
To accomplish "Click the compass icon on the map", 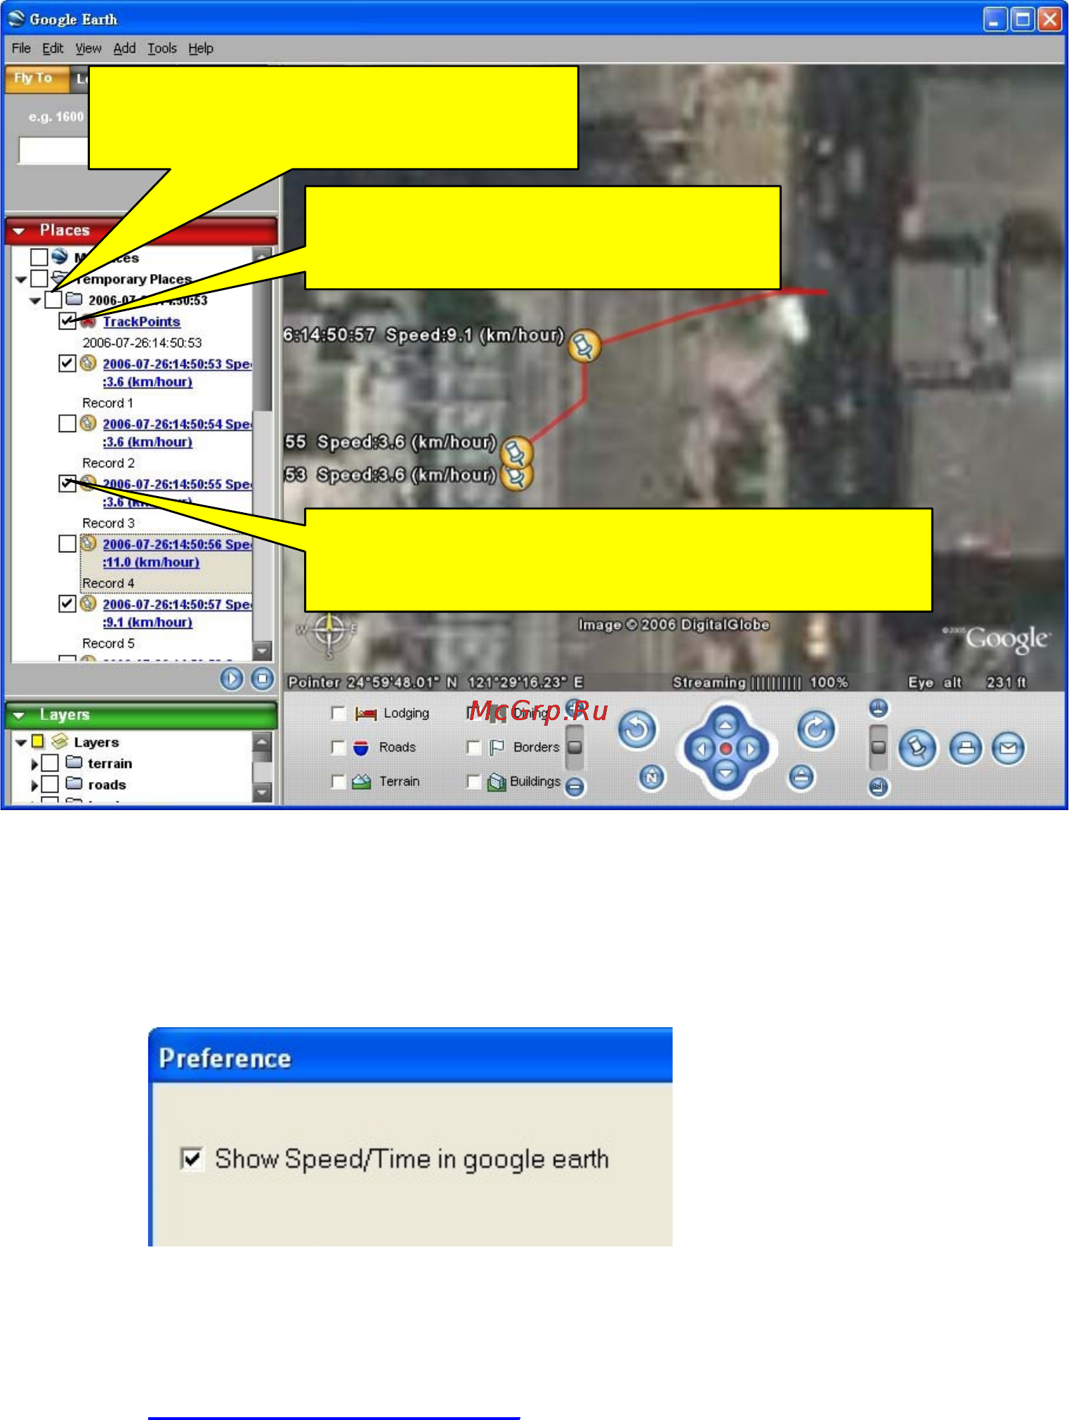I will (329, 632).
